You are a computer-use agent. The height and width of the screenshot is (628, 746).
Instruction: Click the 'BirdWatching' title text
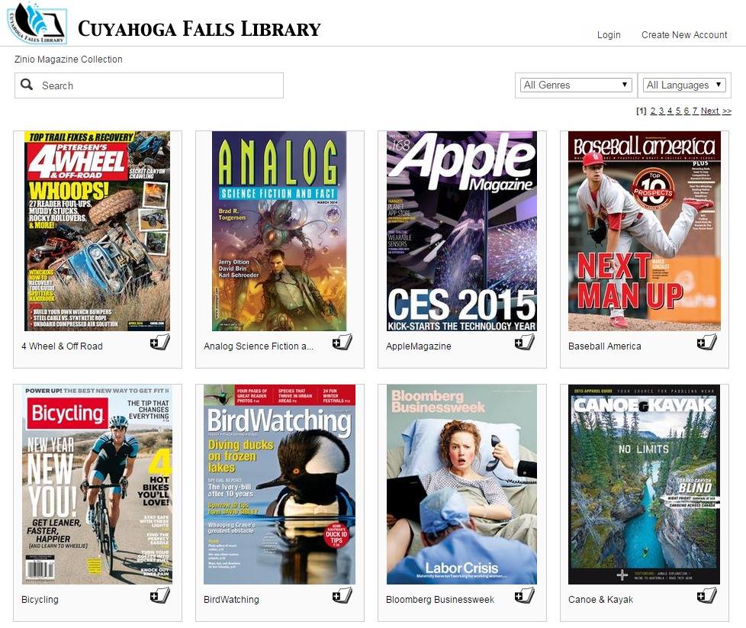pyautogui.click(x=231, y=600)
